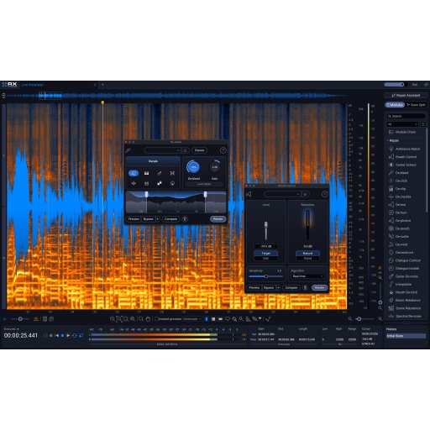
Task: Select the vocals source icon in De-bleed
Action: coord(134,173)
